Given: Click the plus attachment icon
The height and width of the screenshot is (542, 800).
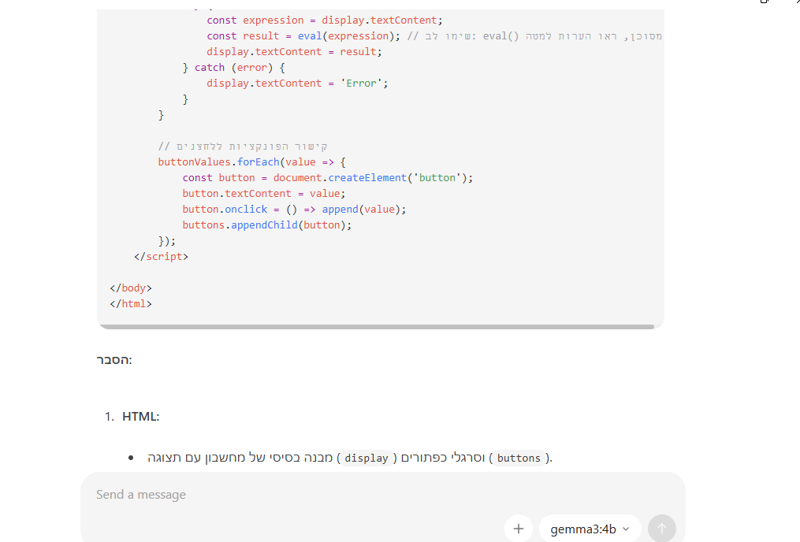Looking at the screenshot, I should click(x=518, y=529).
